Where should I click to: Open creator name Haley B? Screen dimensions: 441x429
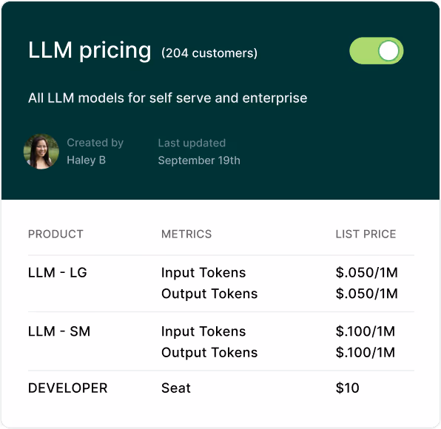pos(86,160)
